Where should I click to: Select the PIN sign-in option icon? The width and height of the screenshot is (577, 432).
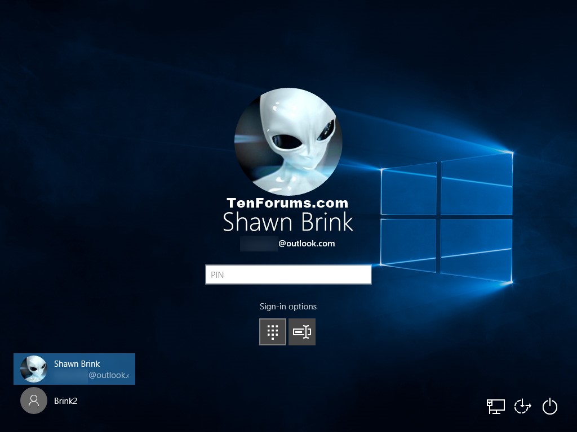273,332
